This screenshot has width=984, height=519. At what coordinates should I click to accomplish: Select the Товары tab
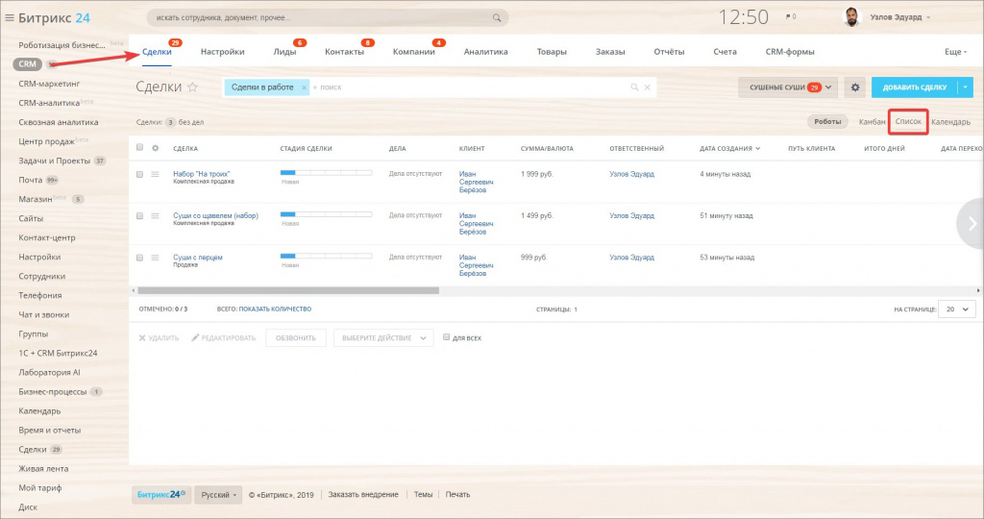click(552, 52)
